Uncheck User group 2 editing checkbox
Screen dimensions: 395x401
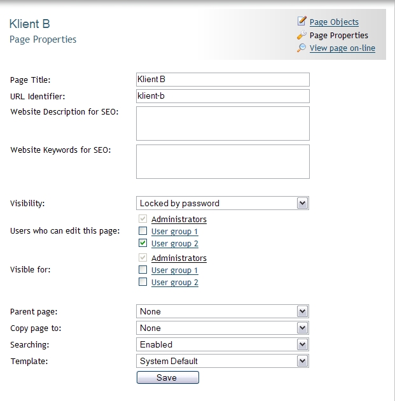(143, 243)
